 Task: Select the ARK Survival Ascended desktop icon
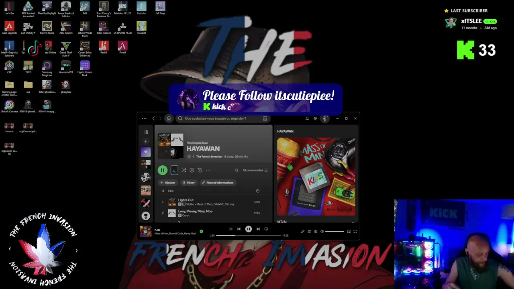click(x=28, y=9)
